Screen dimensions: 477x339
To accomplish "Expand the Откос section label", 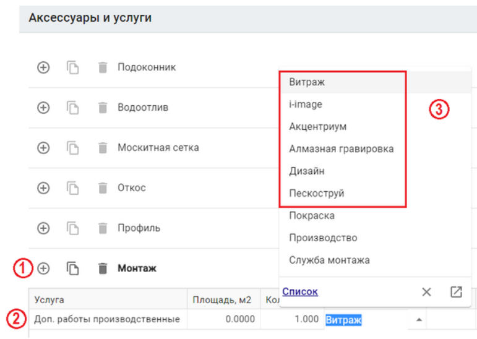I will (x=131, y=187).
